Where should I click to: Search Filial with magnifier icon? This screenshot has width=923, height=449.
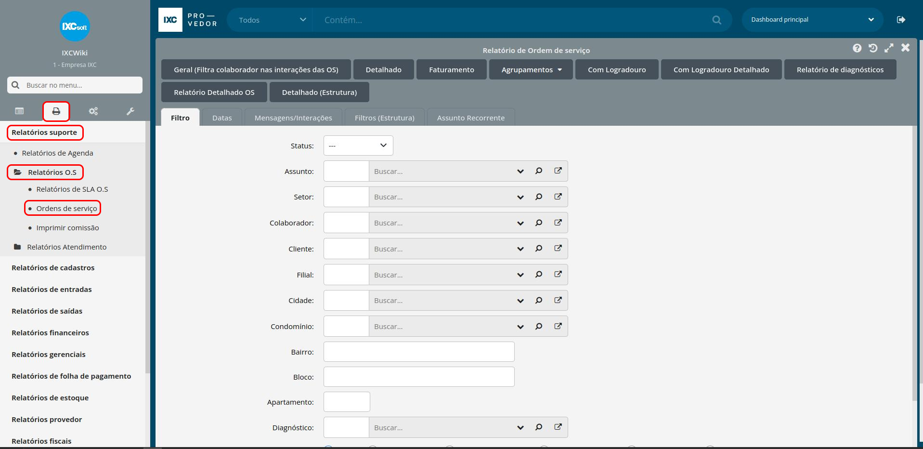539,275
